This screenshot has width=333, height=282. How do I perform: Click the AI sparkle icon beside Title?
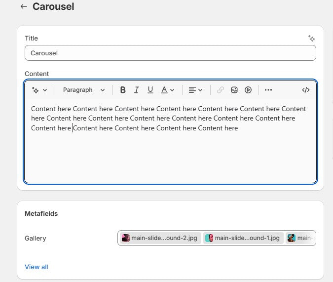click(x=311, y=39)
